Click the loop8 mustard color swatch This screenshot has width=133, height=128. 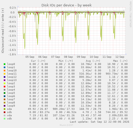pyautogui.click(x=5, y=103)
